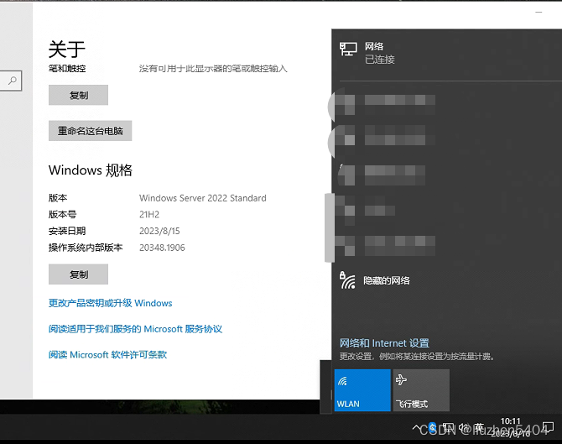The width and height of the screenshot is (562, 444).
Task: Click the search magnifier icon in Settings
Action: coord(13,81)
